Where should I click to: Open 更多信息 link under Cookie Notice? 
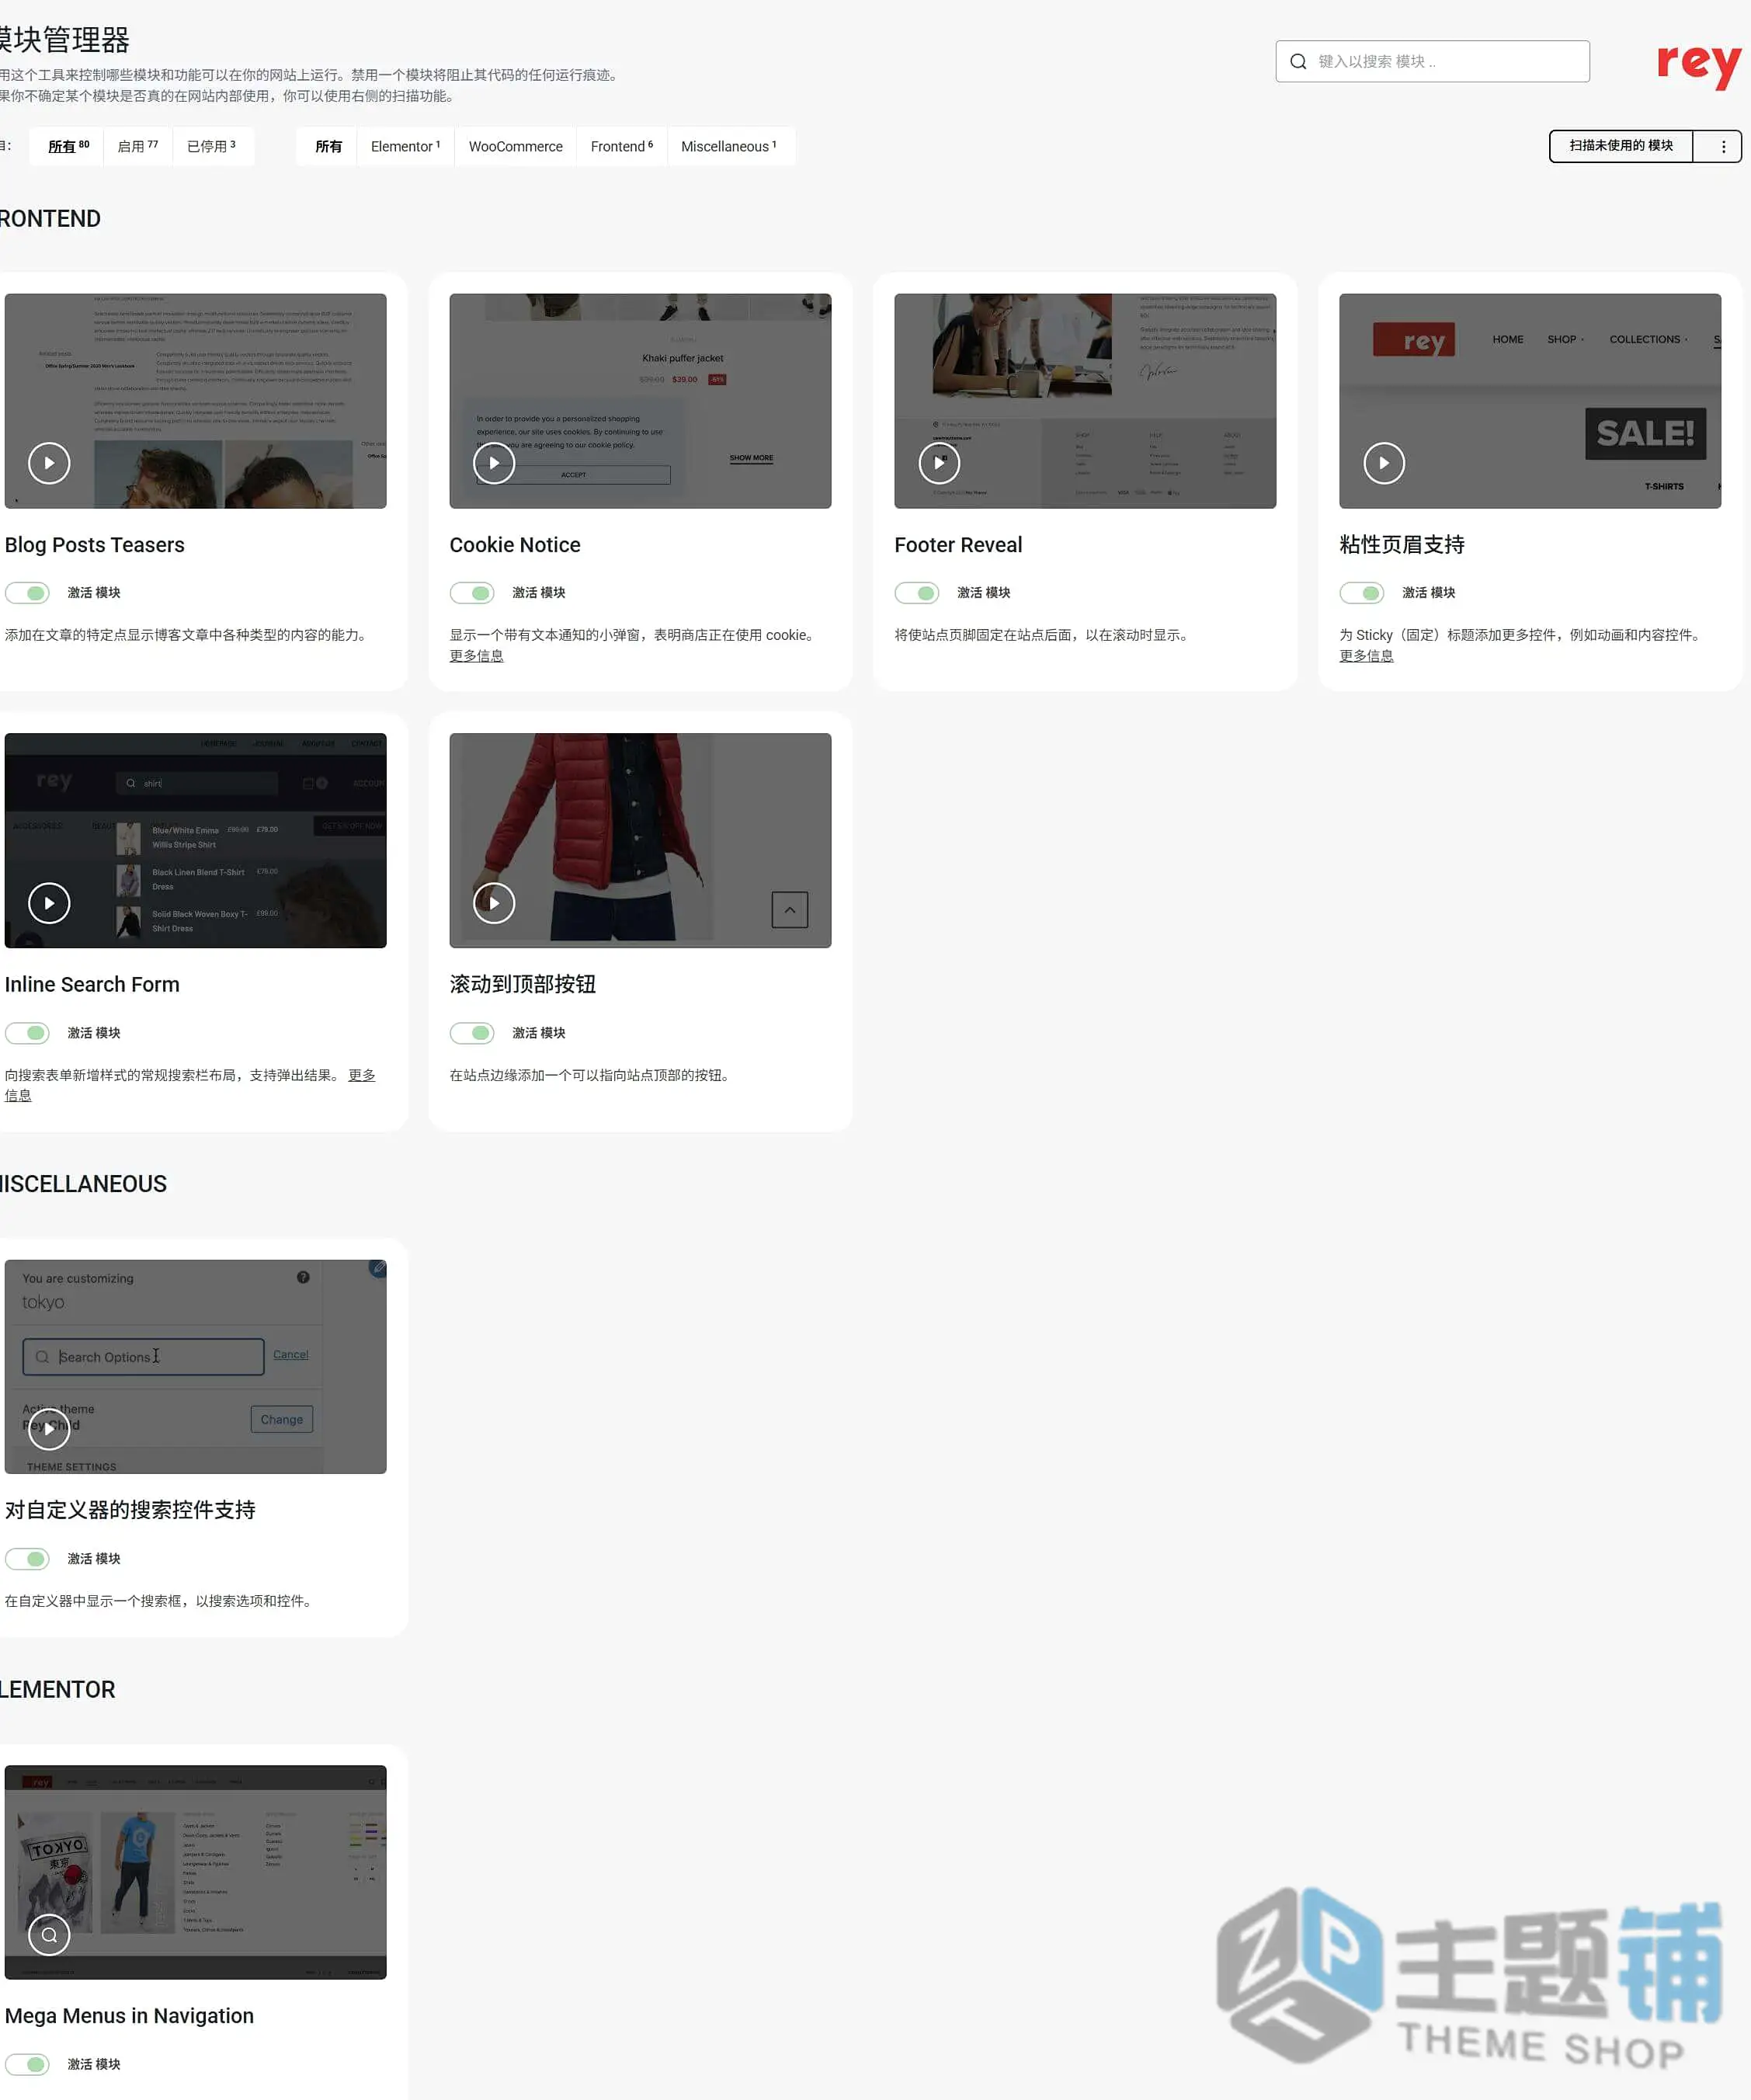point(477,656)
